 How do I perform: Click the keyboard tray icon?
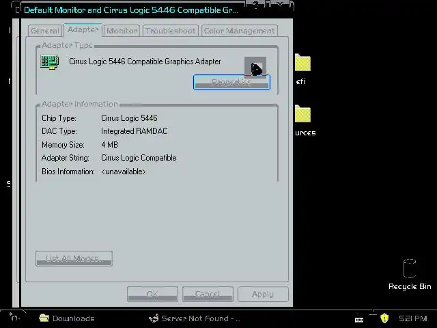click(359, 319)
